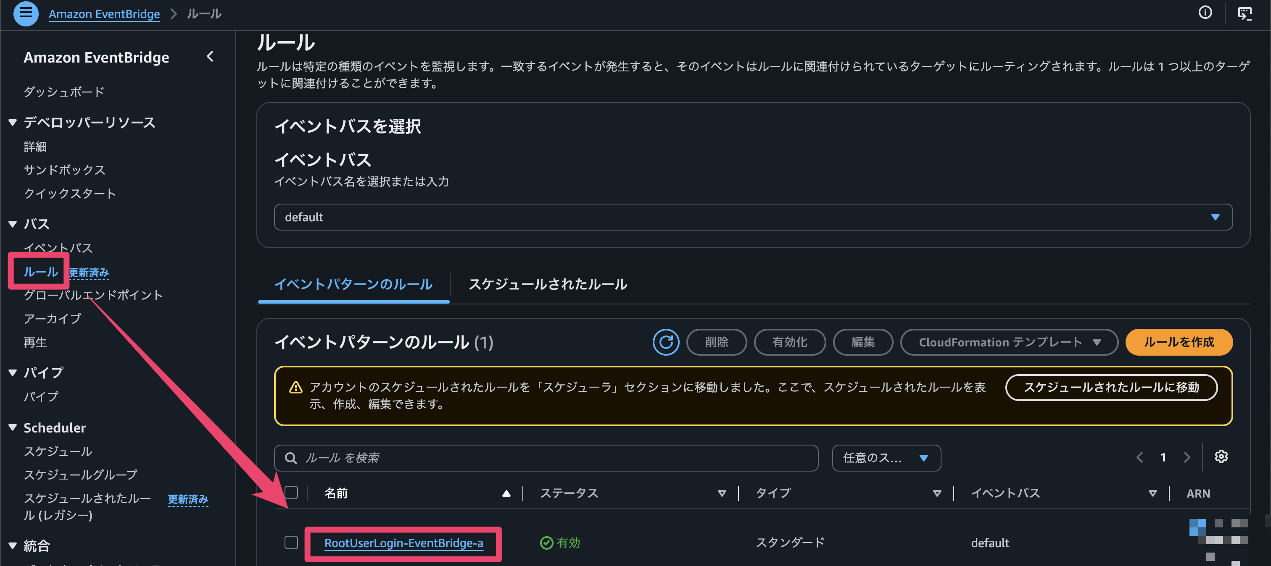Click 編集 button
Screen dimensions: 1271x566
point(863,342)
